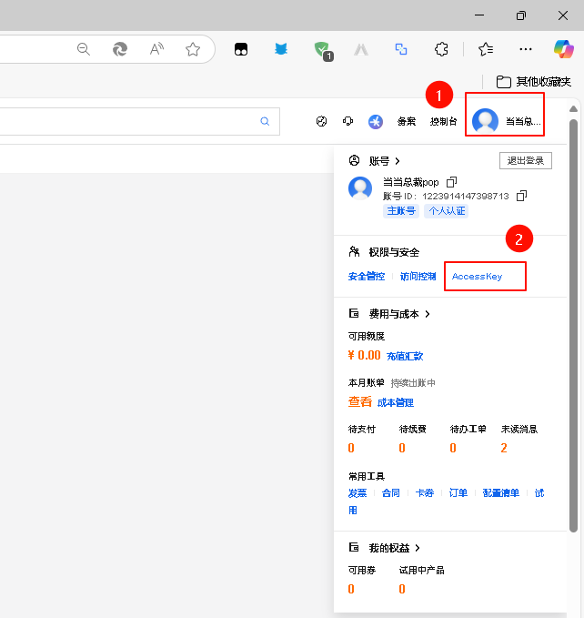The width and height of the screenshot is (584, 618).
Task: Open 控制台 console link
Action: point(443,121)
